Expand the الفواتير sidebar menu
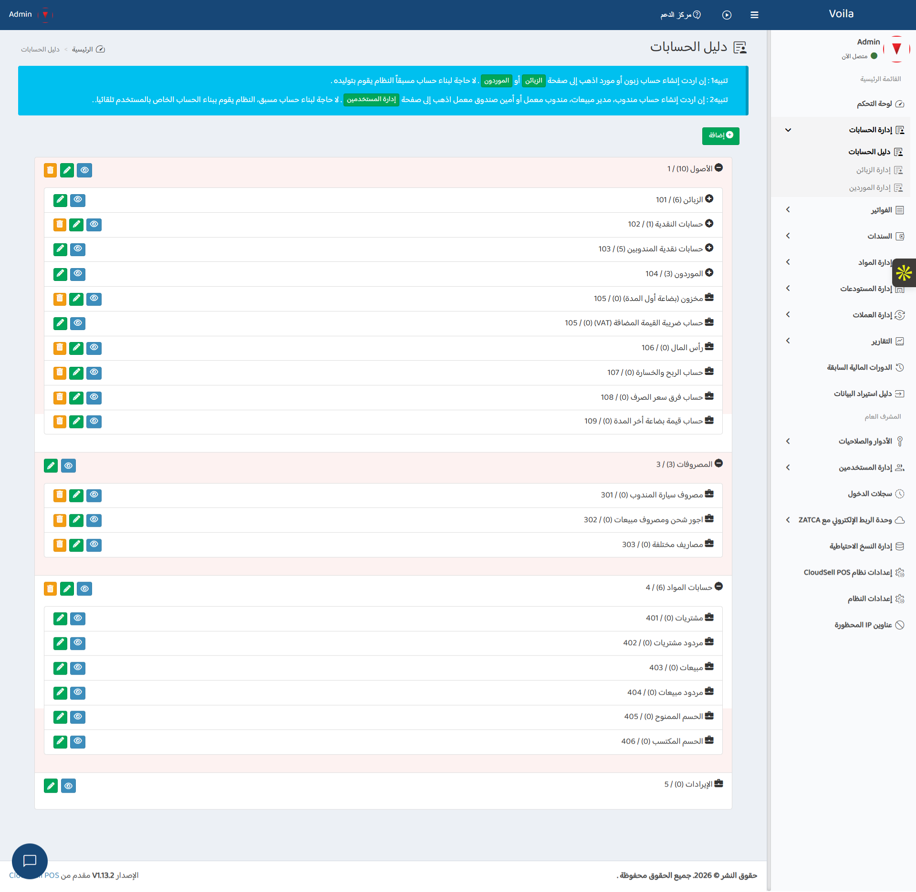 [841, 210]
